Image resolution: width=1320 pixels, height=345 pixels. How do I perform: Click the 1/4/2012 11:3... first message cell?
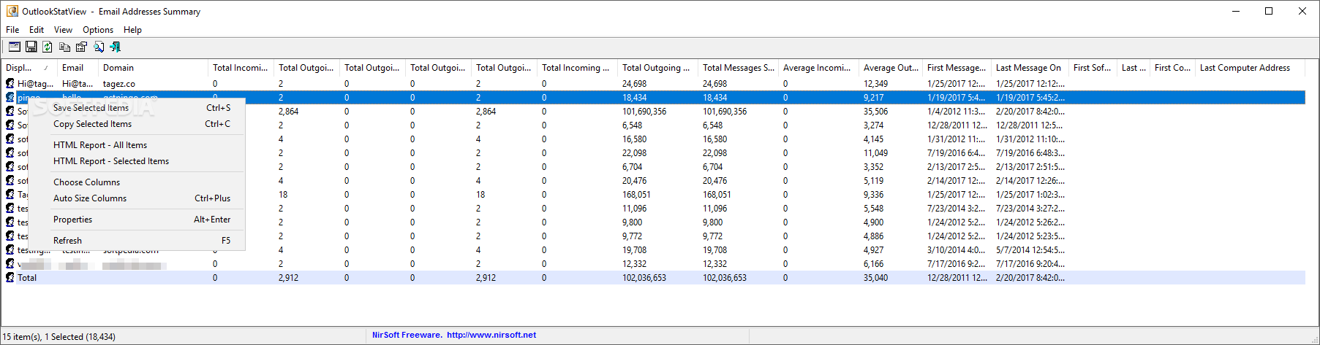tap(957, 112)
